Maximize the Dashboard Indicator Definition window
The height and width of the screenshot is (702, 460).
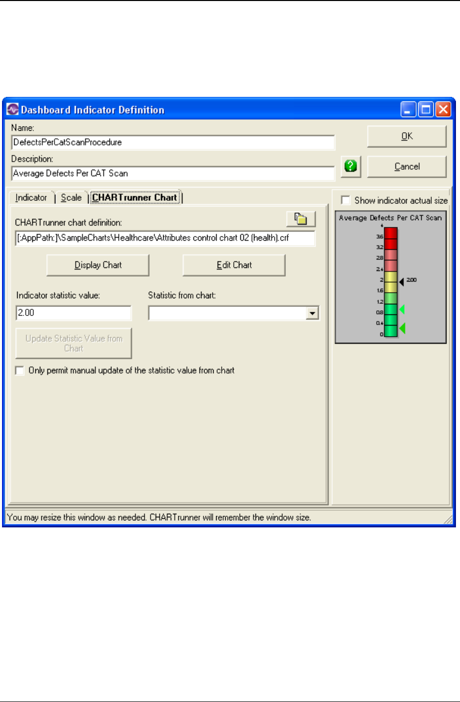[426, 110]
